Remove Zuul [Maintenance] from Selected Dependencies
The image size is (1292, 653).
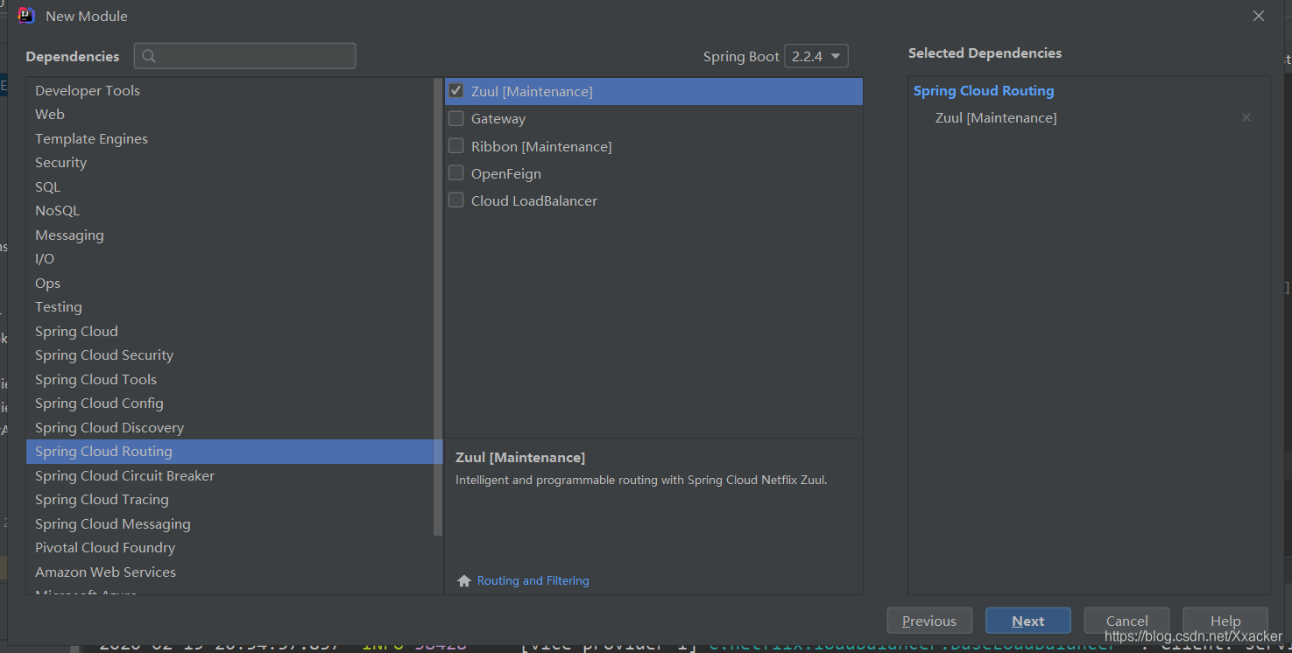pyautogui.click(x=1246, y=117)
